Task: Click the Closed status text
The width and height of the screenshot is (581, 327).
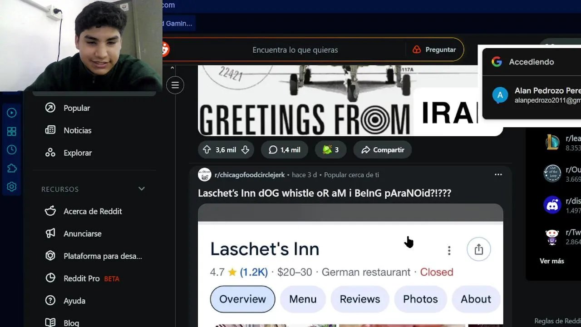Action: (437, 272)
